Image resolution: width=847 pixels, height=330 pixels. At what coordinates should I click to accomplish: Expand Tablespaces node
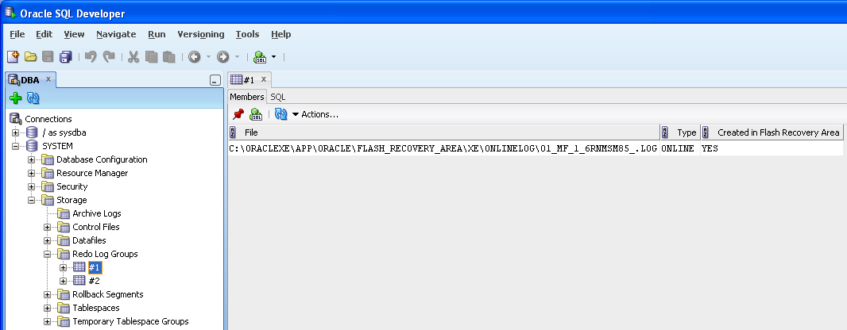tap(47, 308)
